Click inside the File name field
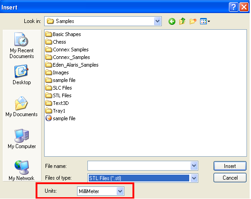This screenshot has height=199, width=251. [139, 166]
